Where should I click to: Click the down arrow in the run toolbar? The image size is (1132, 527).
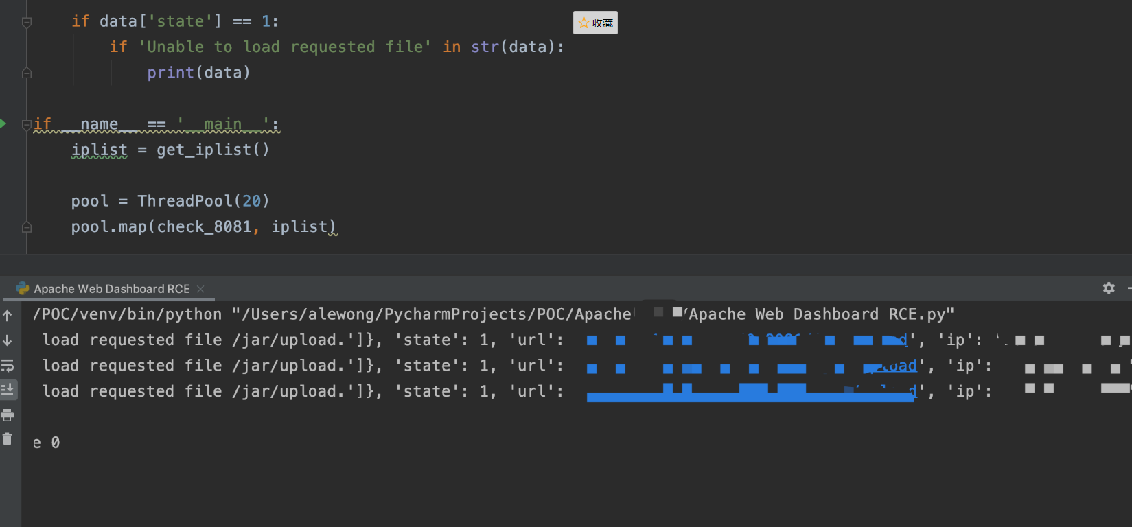pyautogui.click(x=8, y=340)
